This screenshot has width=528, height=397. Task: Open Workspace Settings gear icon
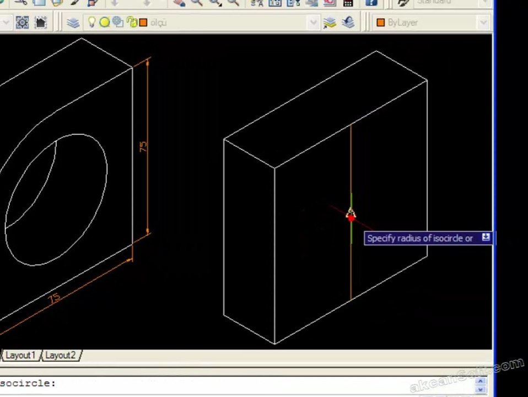coord(22,23)
